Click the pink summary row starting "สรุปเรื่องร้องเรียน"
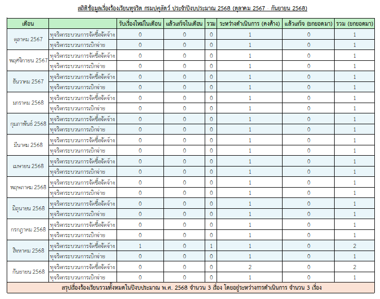Image resolution: width=380 pixels, height=299 pixels. pyautogui.click(x=191, y=288)
